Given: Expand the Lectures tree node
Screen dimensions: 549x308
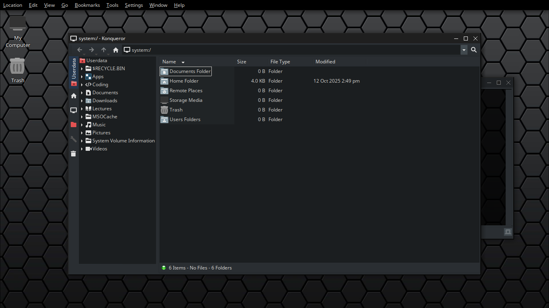Looking at the screenshot, I should 82,109.
